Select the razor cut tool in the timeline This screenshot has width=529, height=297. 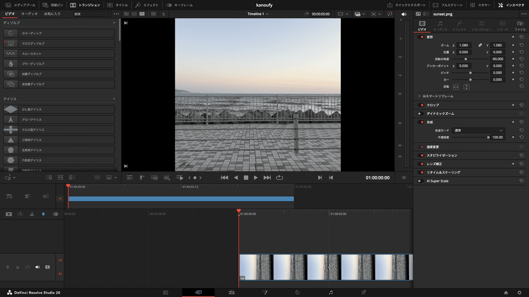pyautogui.click(x=31, y=213)
